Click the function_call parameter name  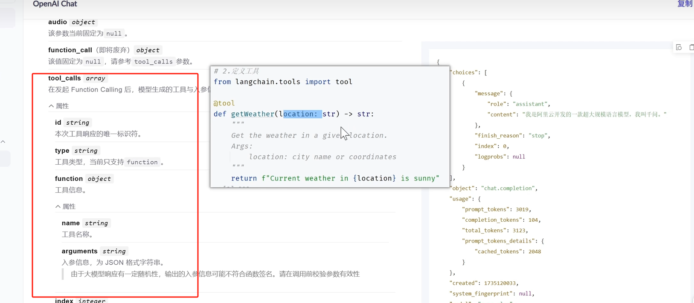coord(70,50)
